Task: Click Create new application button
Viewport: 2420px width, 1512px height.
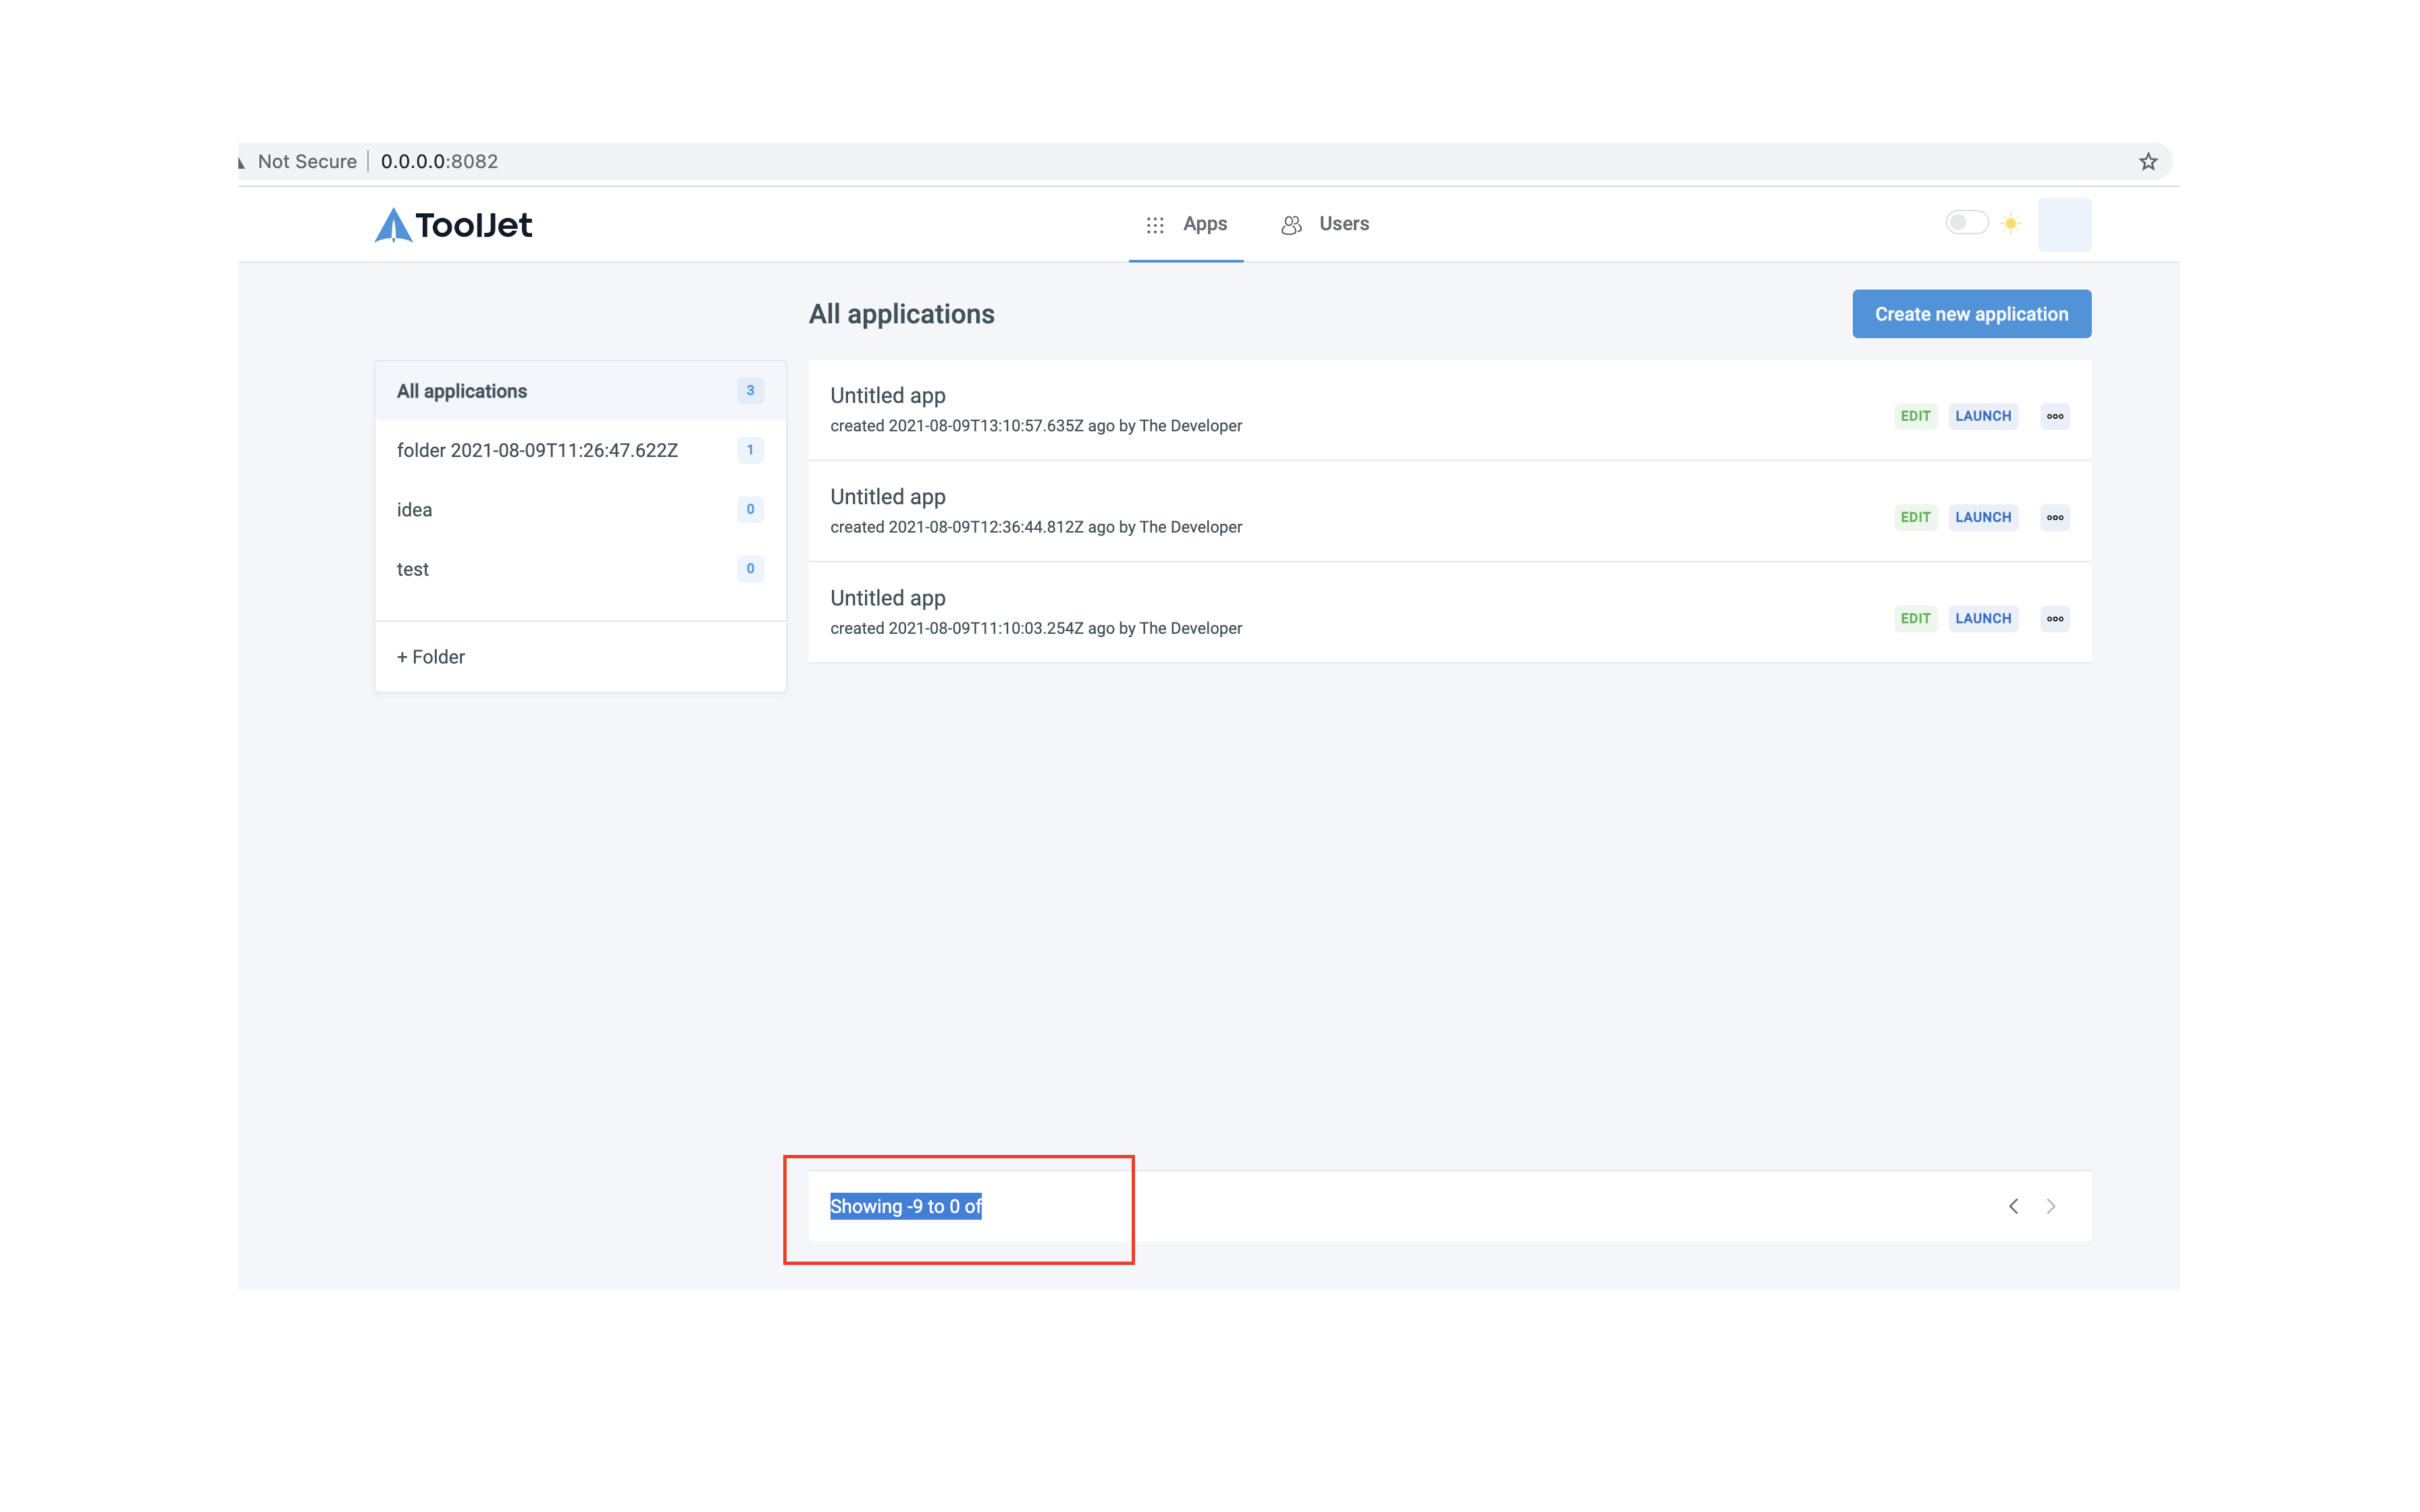Action: click(1970, 313)
